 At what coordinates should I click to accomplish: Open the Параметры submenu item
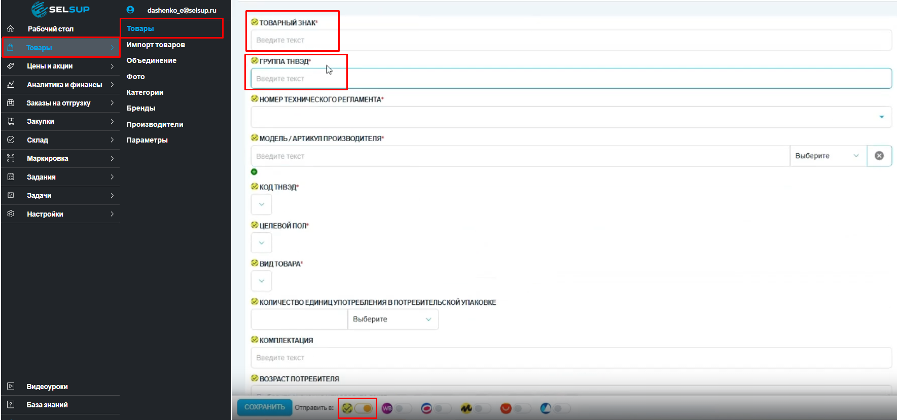coord(147,140)
